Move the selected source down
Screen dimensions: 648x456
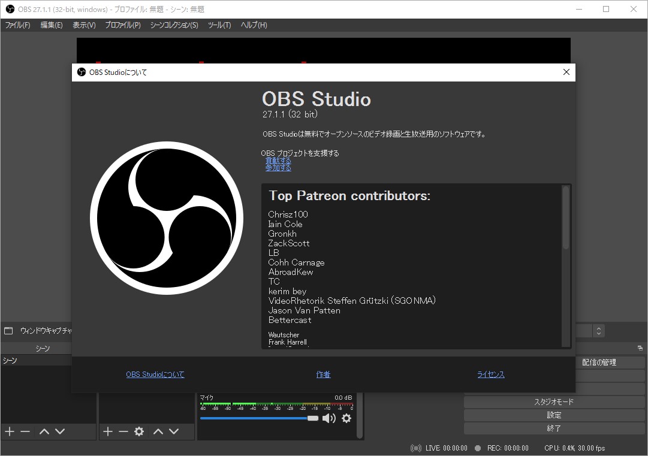coord(173,431)
